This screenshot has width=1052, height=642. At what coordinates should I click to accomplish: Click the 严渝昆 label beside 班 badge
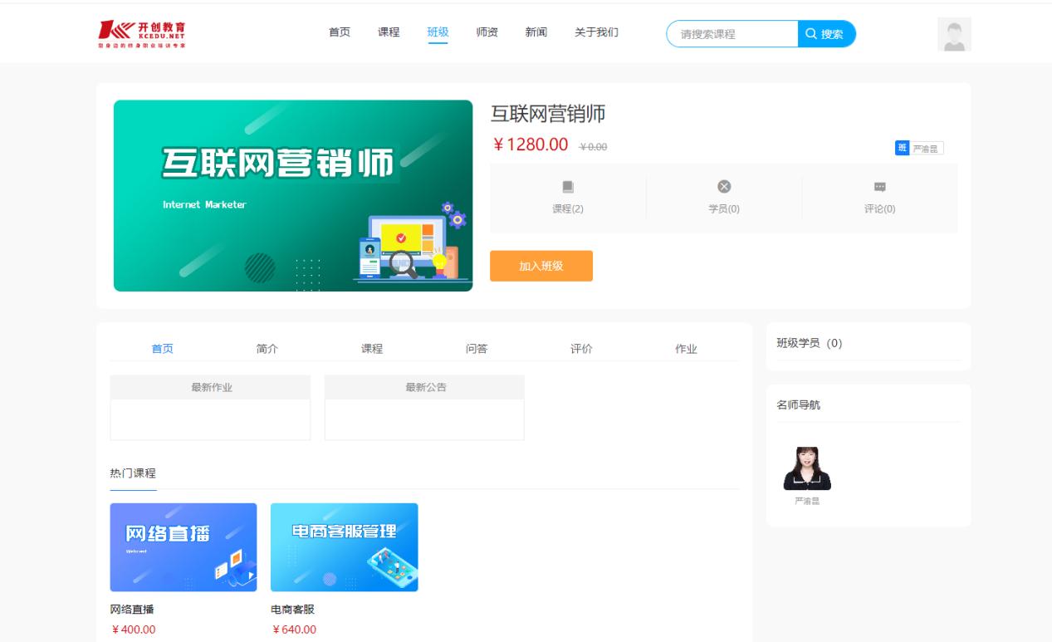click(924, 149)
